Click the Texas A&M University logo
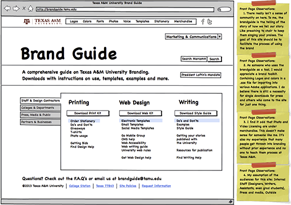Viewport: 291px width, 205px height. tap(43, 22)
